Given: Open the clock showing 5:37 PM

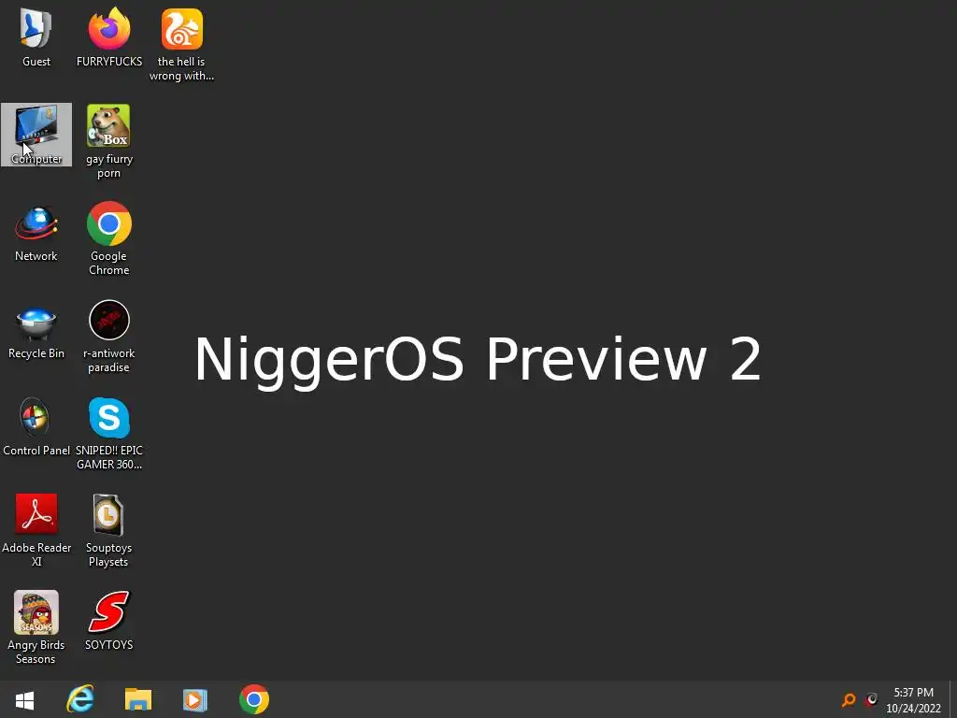Looking at the screenshot, I should click(x=914, y=700).
